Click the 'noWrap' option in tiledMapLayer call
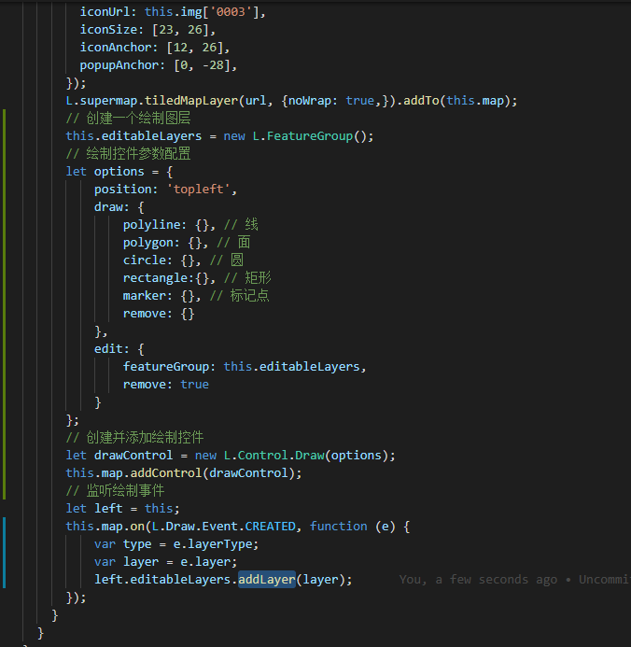Screen dimensions: 631x647 pos(310,101)
